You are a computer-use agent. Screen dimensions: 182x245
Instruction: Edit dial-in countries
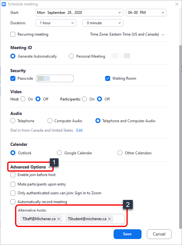point(79,130)
